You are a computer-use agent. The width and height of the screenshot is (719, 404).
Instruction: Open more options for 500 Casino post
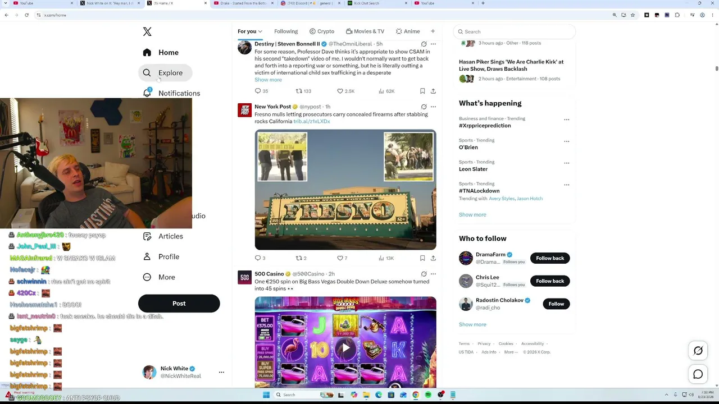(x=433, y=274)
